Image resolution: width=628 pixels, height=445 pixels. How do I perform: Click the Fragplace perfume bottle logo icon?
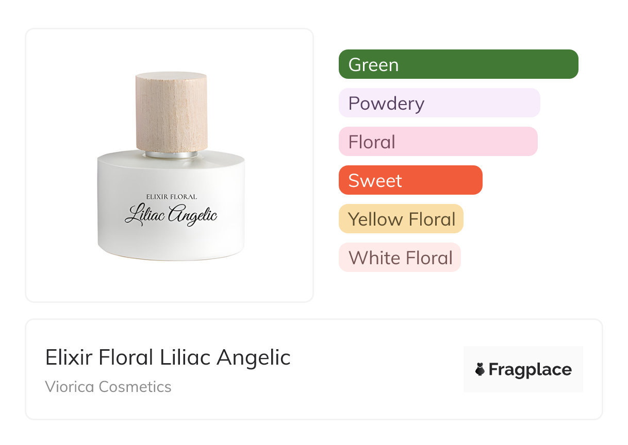480,369
